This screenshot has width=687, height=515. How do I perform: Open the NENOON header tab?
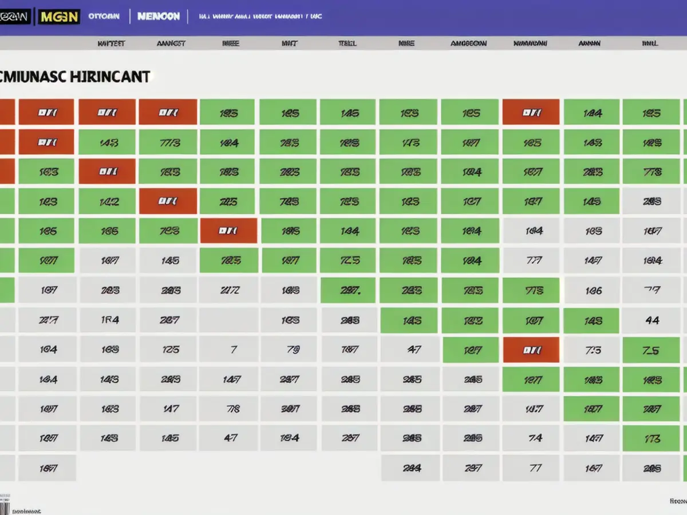[159, 17]
